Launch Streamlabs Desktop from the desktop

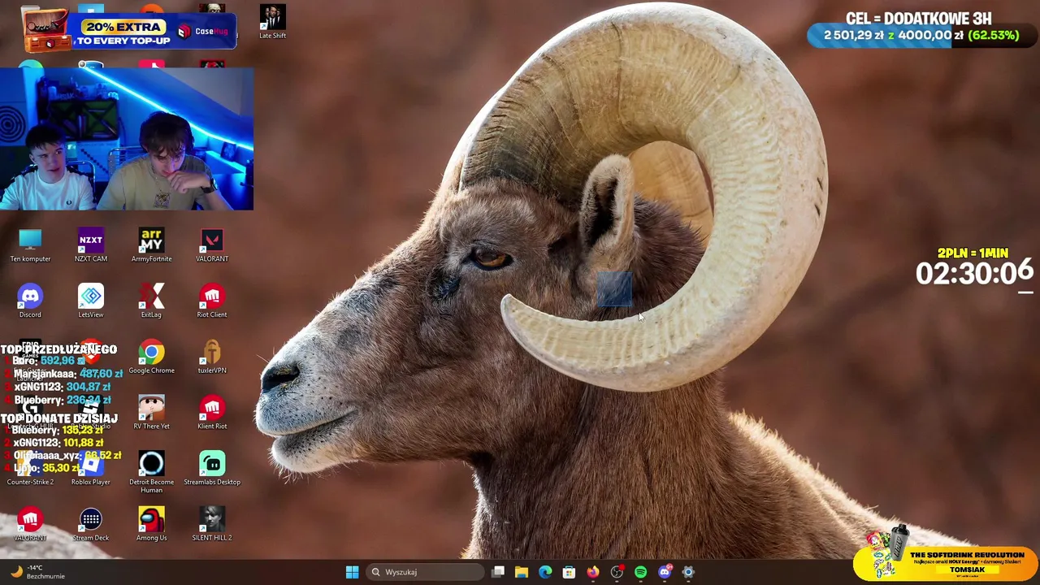[x=212, y=469]
